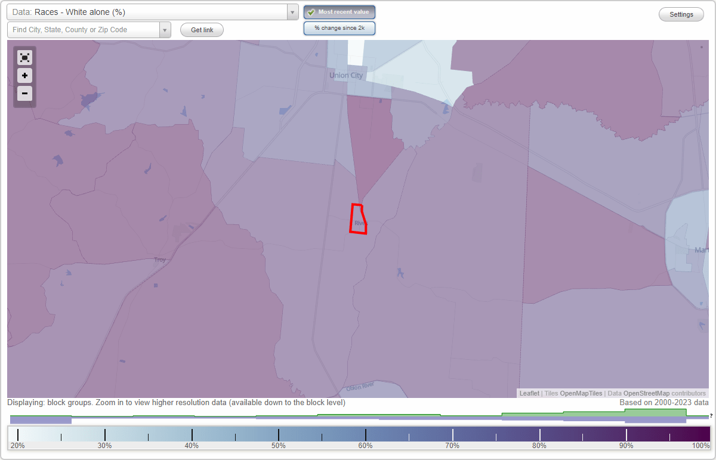The image size is (716, 460).
Task: Expand the city search dropdown arrow
Action: coord(165,29)
